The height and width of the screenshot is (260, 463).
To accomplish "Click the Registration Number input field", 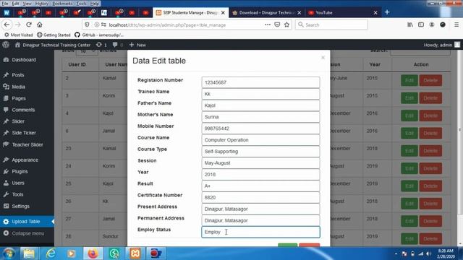I will [260, 82].
